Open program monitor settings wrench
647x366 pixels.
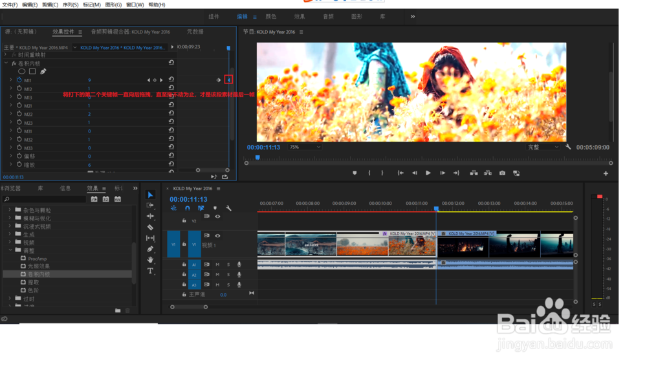568,147
